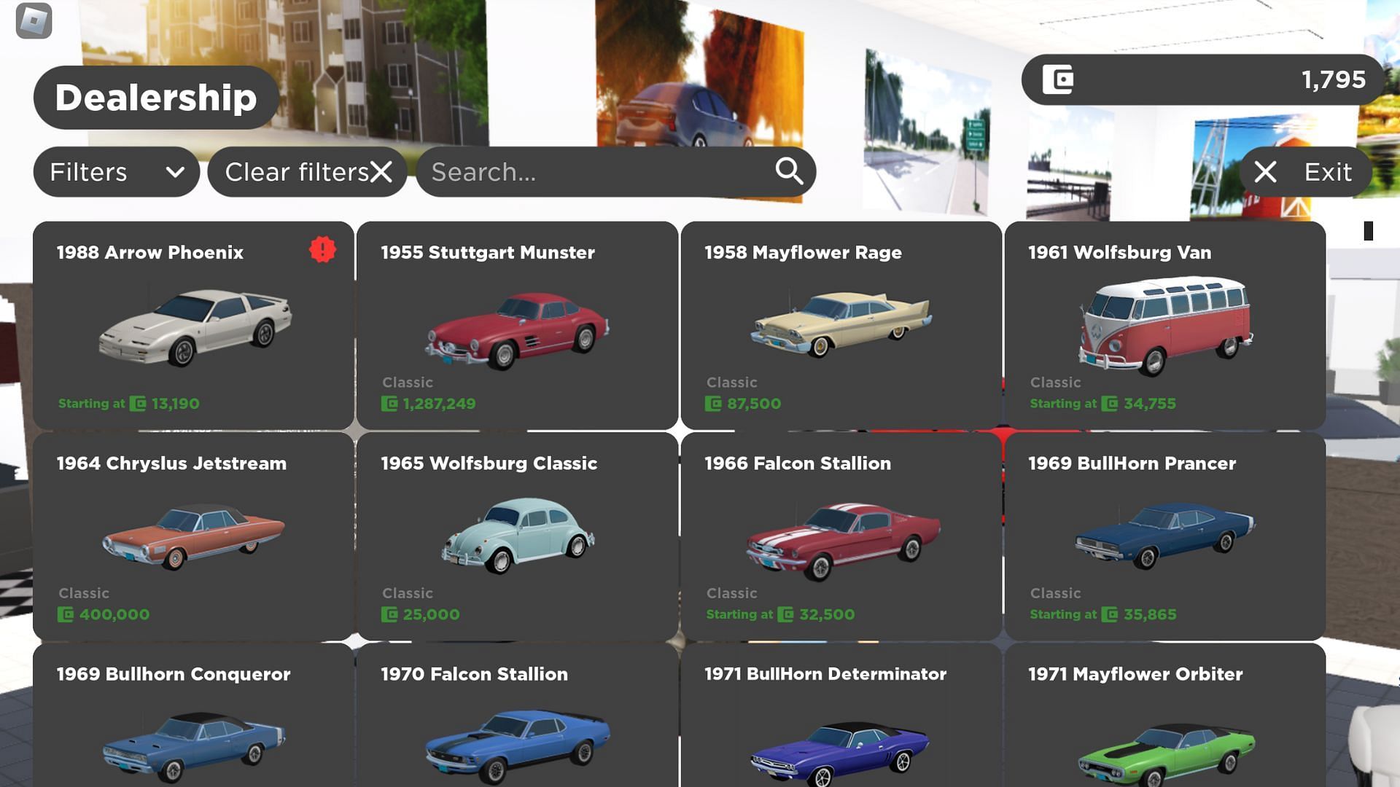
Task: Click the light blue Wolfsburg Classic beetle
Action: pos(518,535)
